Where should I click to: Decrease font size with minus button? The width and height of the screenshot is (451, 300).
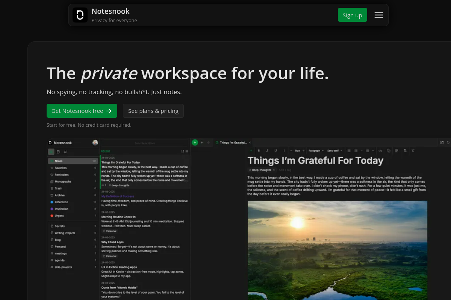pyautogui.click(x=291, y=151)
